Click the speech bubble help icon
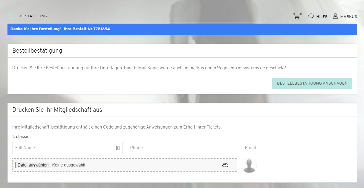Image resolution: width=364 pixels, height=188 pixels. point(311,16)
